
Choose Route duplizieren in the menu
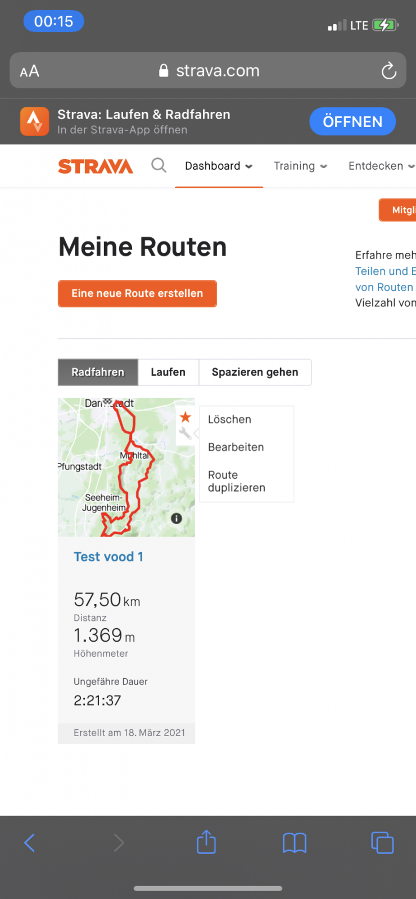click(237, 481)
